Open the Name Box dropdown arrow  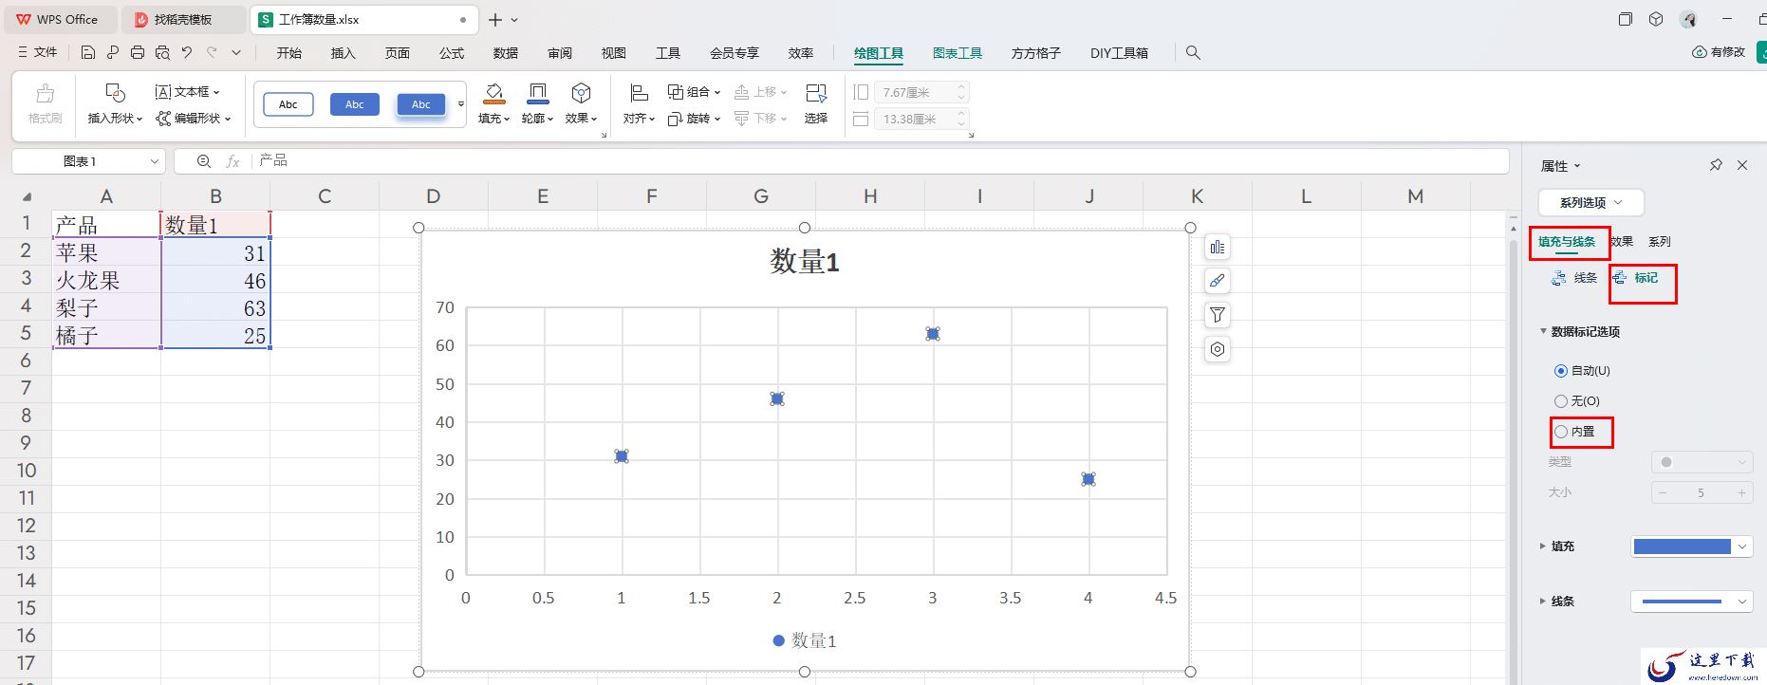point(155,161)
